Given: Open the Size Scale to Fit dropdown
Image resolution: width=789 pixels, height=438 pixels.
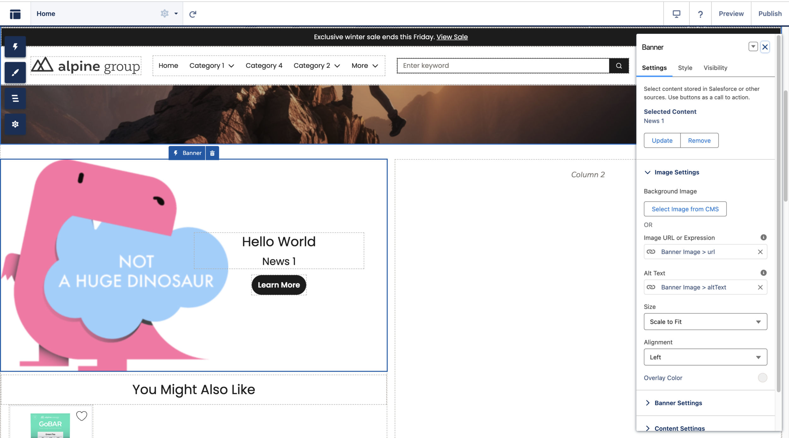Looking at the screenshot, I should pyautogui.click(x=705, y=322).
